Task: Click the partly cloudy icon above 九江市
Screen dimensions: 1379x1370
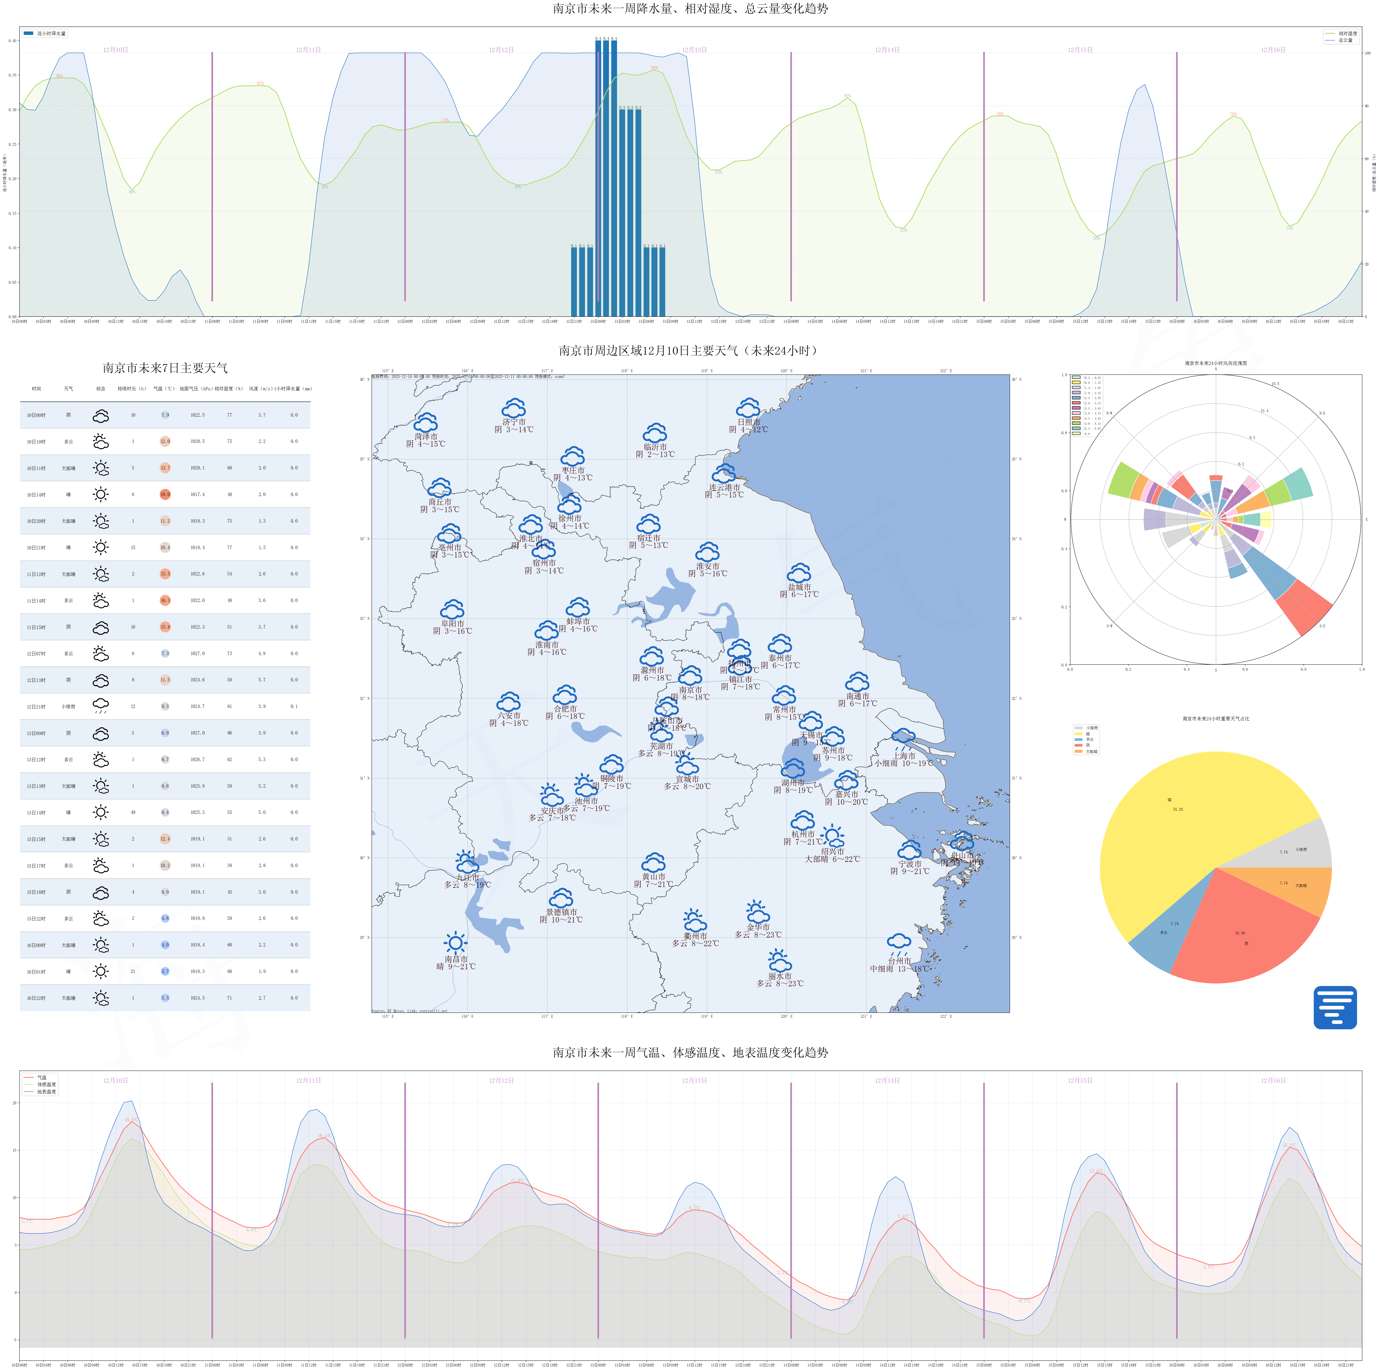Action: click(x=467, y=863)
